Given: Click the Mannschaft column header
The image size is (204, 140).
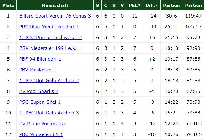Looking at the screenshot, I should [55, 5].
